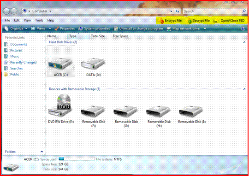This screenshot has width=249, height=176.
Task: Open the Edit menu
Action: 17,20
